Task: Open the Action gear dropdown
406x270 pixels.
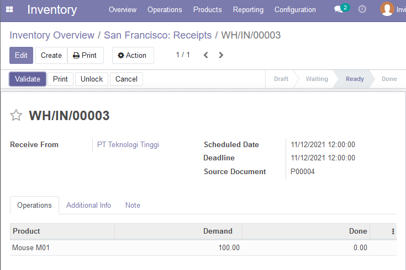Action: tap(133, 55)
